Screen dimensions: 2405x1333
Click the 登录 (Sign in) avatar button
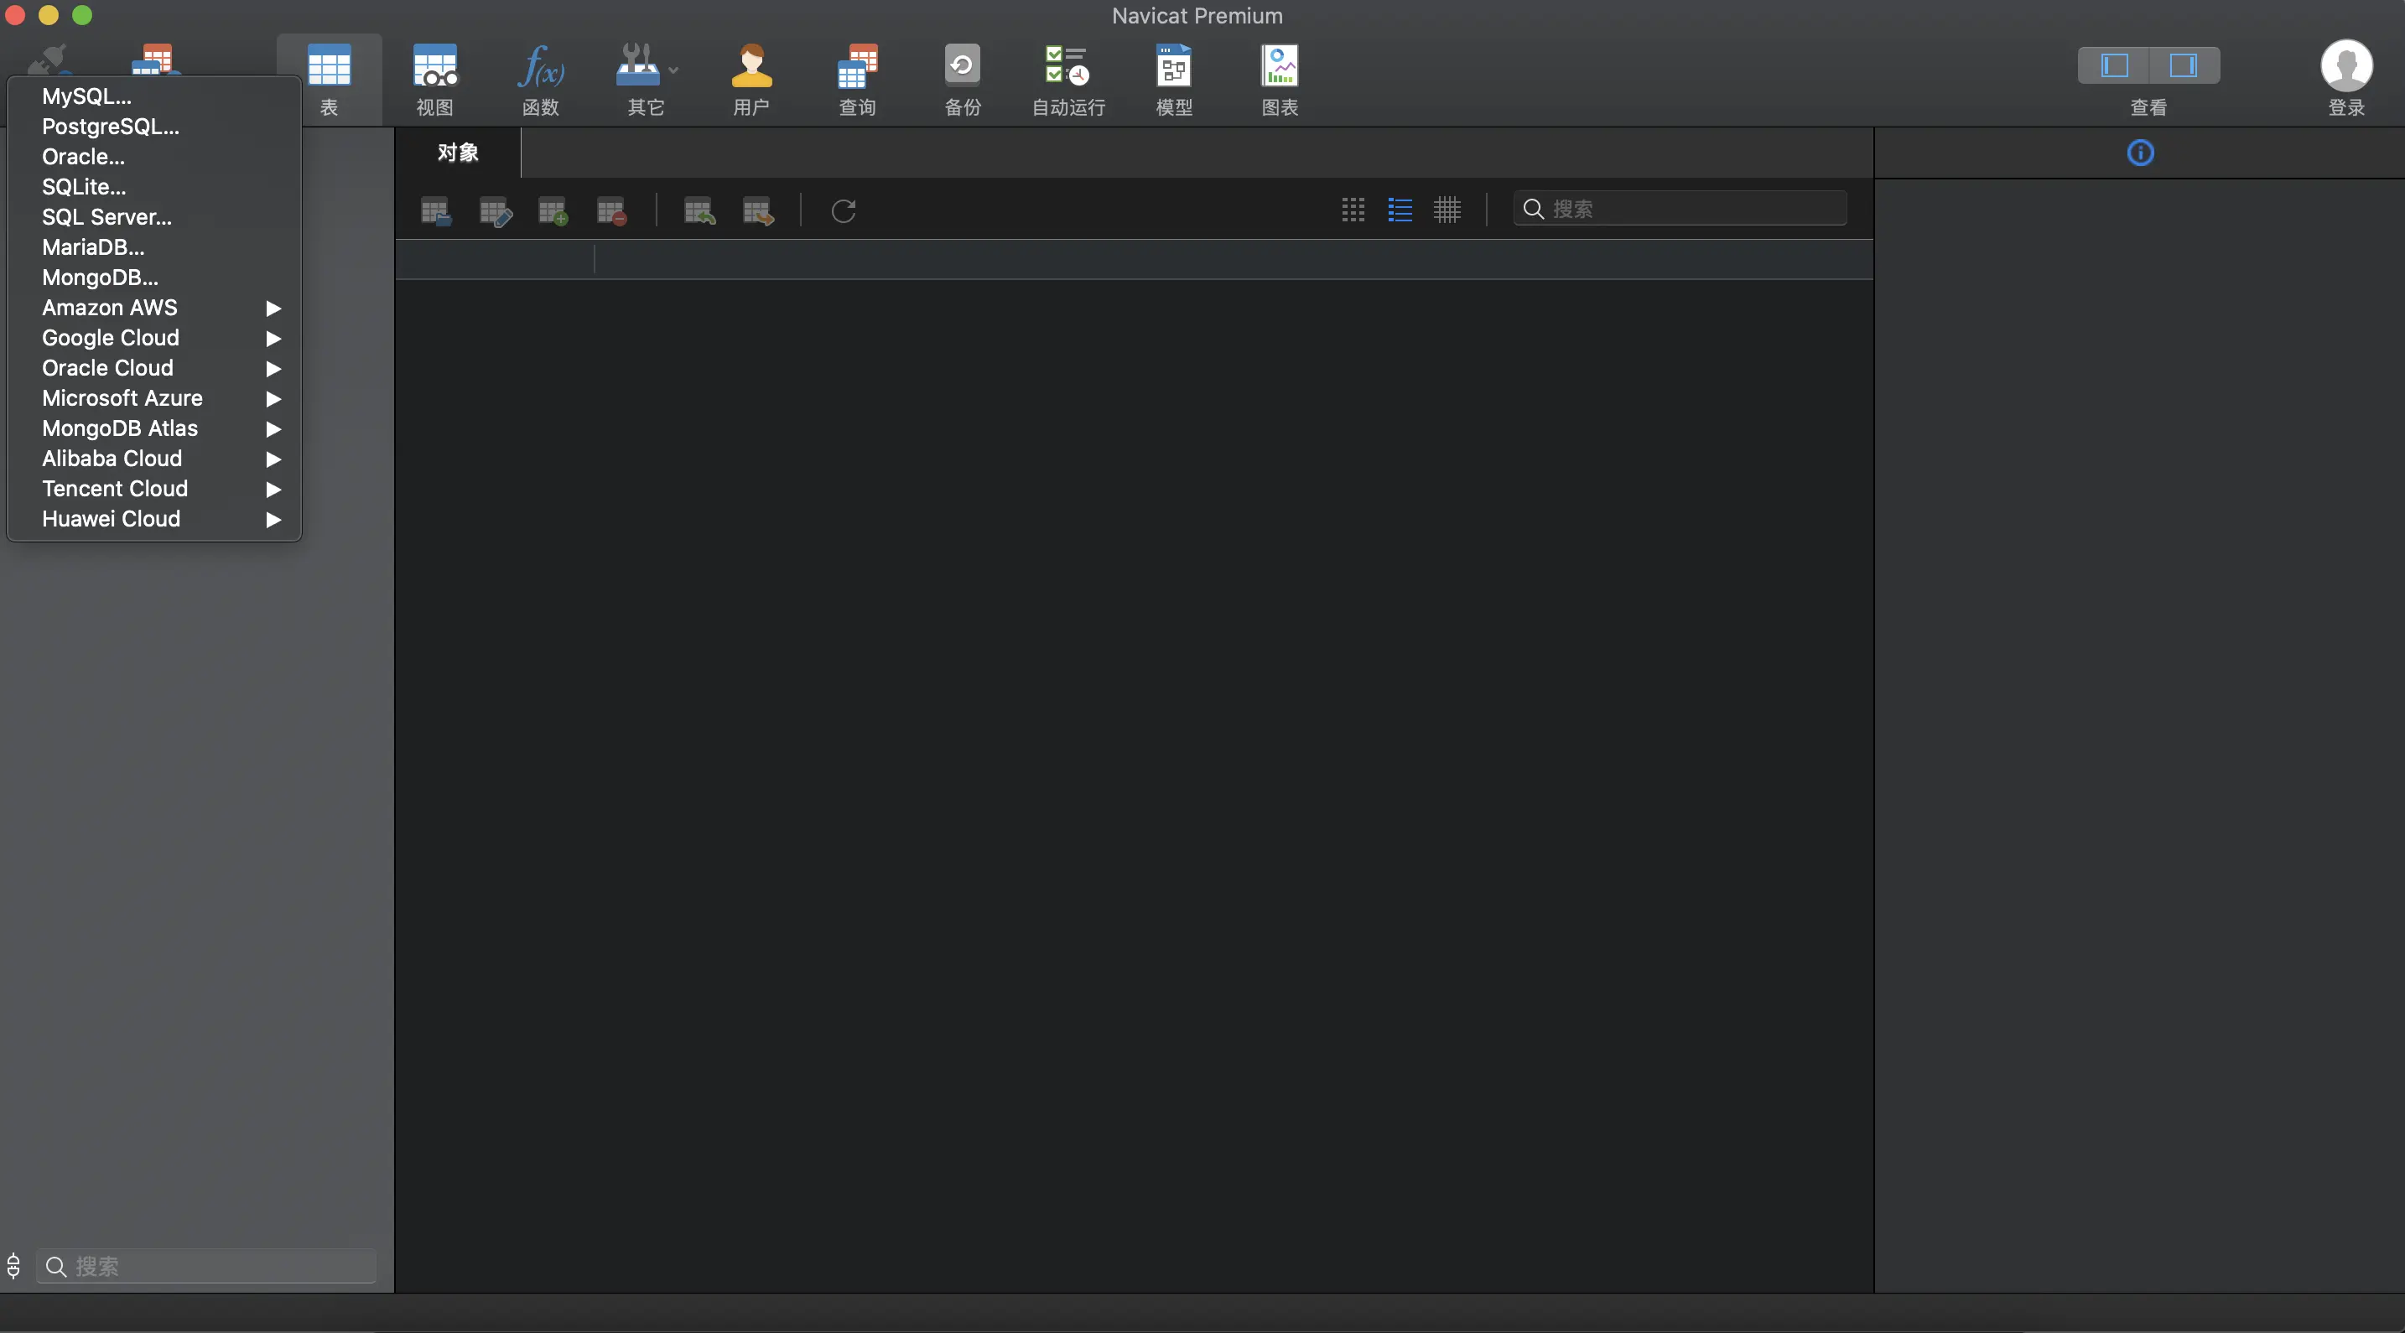tap(2345, 67)
